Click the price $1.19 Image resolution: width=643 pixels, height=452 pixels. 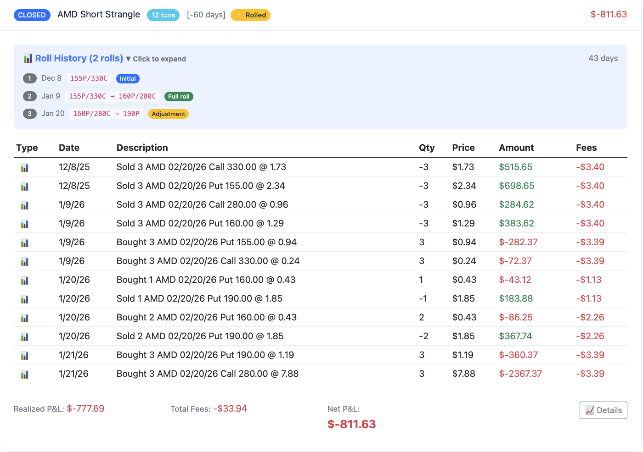(x=463, y=355)
